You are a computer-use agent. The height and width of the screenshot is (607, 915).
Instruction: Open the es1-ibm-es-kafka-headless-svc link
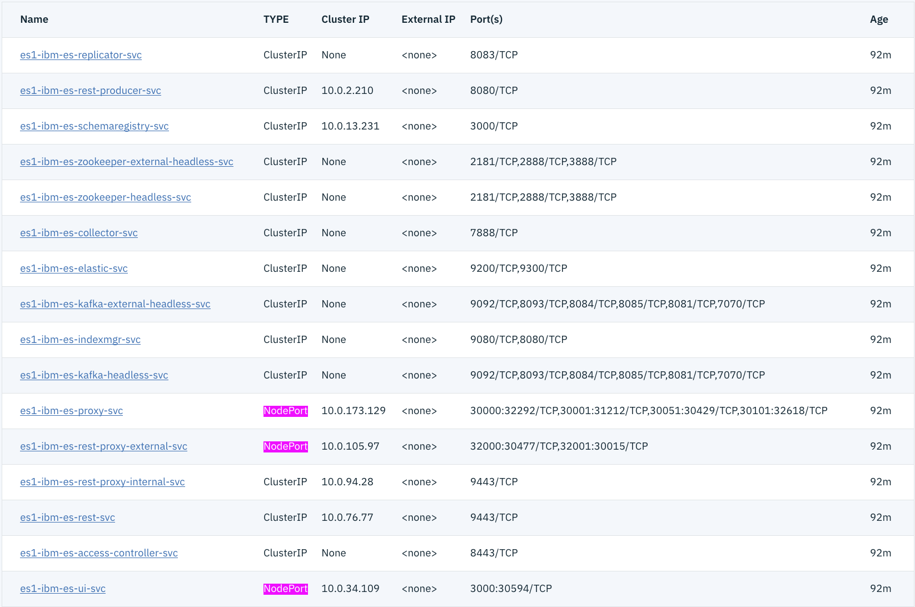94,375
